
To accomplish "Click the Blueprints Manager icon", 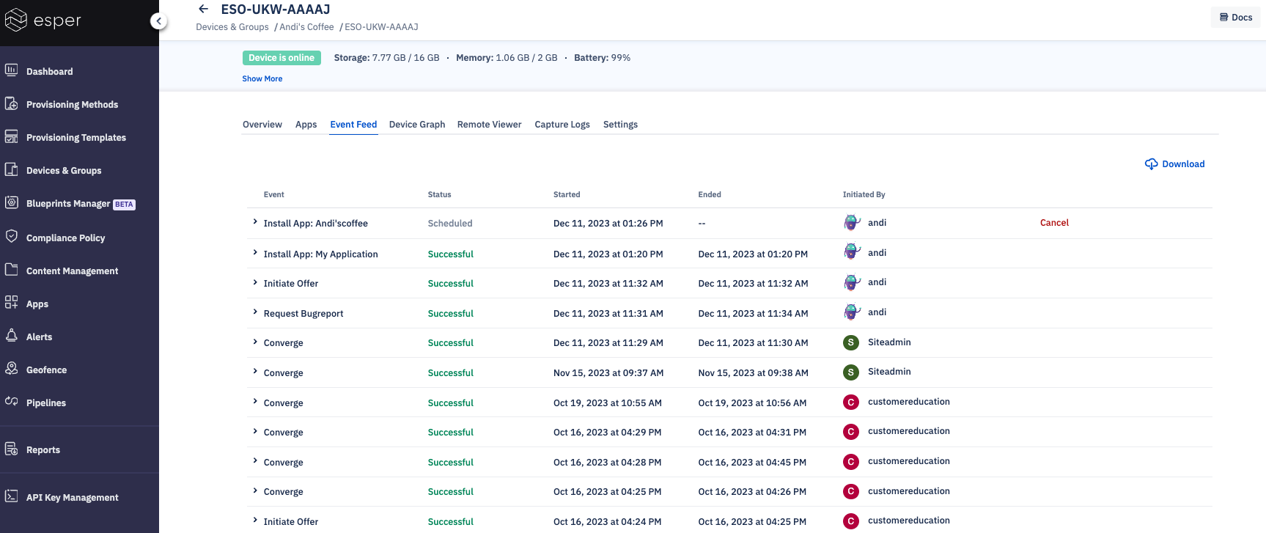I will tap(12, 202).
